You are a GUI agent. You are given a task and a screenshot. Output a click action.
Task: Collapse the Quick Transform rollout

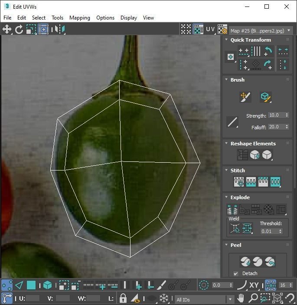click(226, 39)
